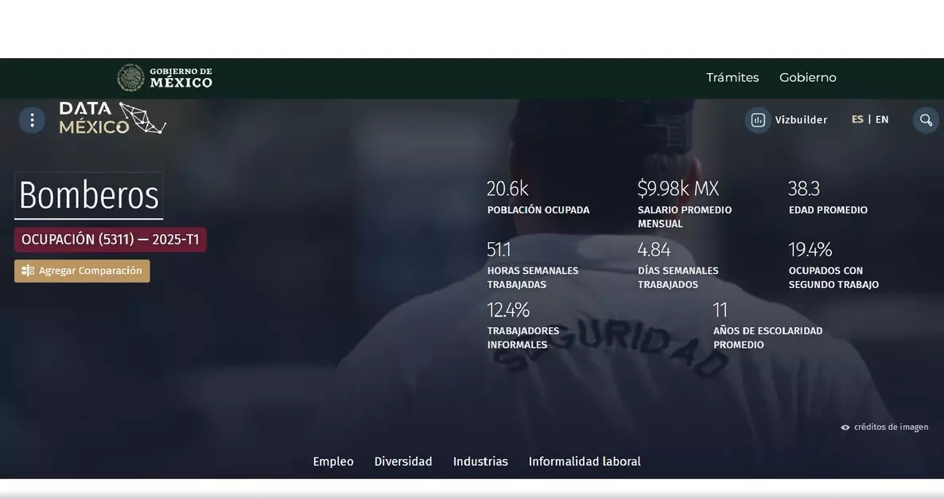
Task: Click the OCUPADOS CON SEGUNDO TRABAJO label
Action: [x=833, y=278]
